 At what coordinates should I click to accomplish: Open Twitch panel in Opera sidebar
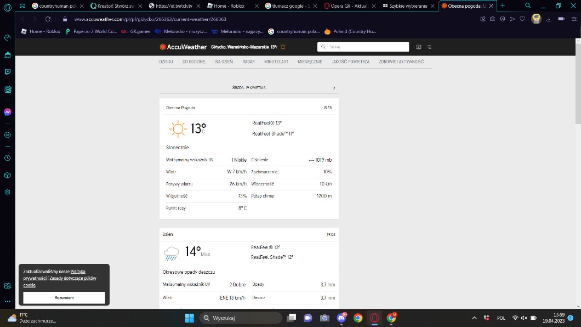(8, 71)
